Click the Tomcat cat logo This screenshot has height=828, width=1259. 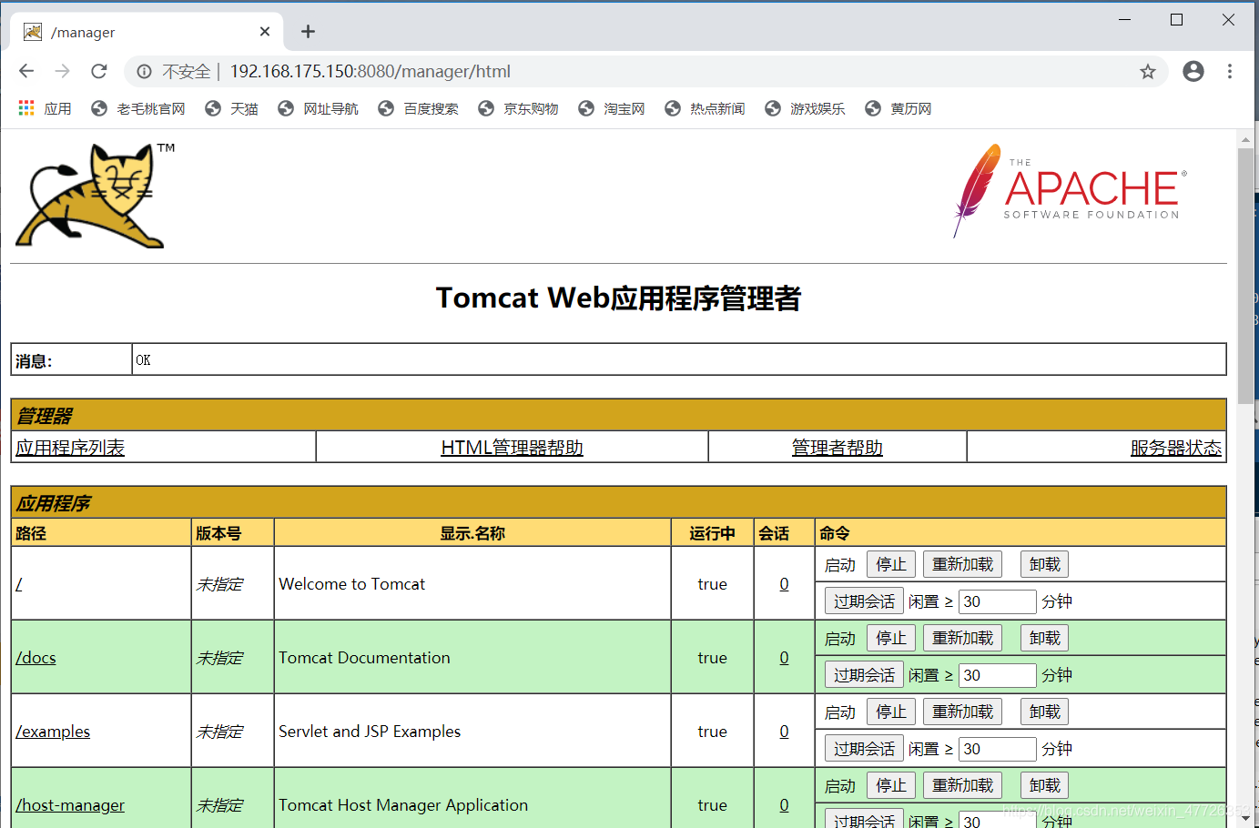(x=95, y=196)
